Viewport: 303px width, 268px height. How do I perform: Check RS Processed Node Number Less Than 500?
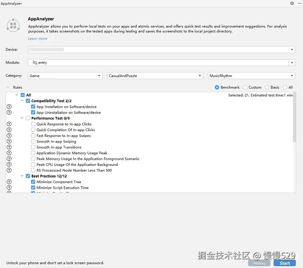click(x=33, y=170)
